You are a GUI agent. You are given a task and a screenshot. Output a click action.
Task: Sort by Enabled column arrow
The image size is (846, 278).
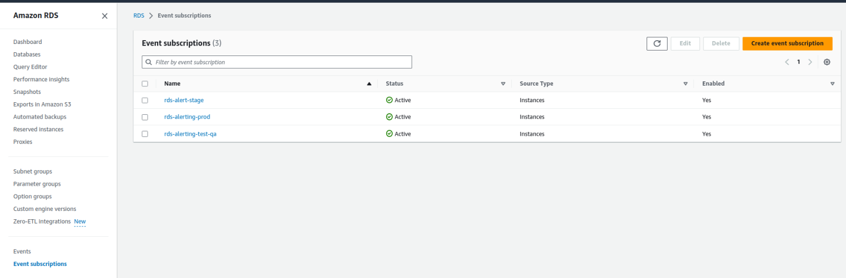coord(832,84)
